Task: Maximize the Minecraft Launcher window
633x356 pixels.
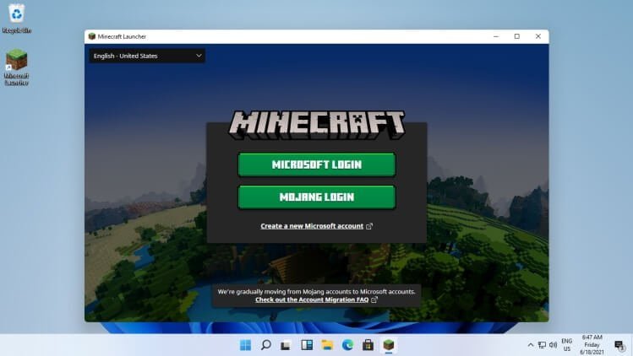Action: 517,36
